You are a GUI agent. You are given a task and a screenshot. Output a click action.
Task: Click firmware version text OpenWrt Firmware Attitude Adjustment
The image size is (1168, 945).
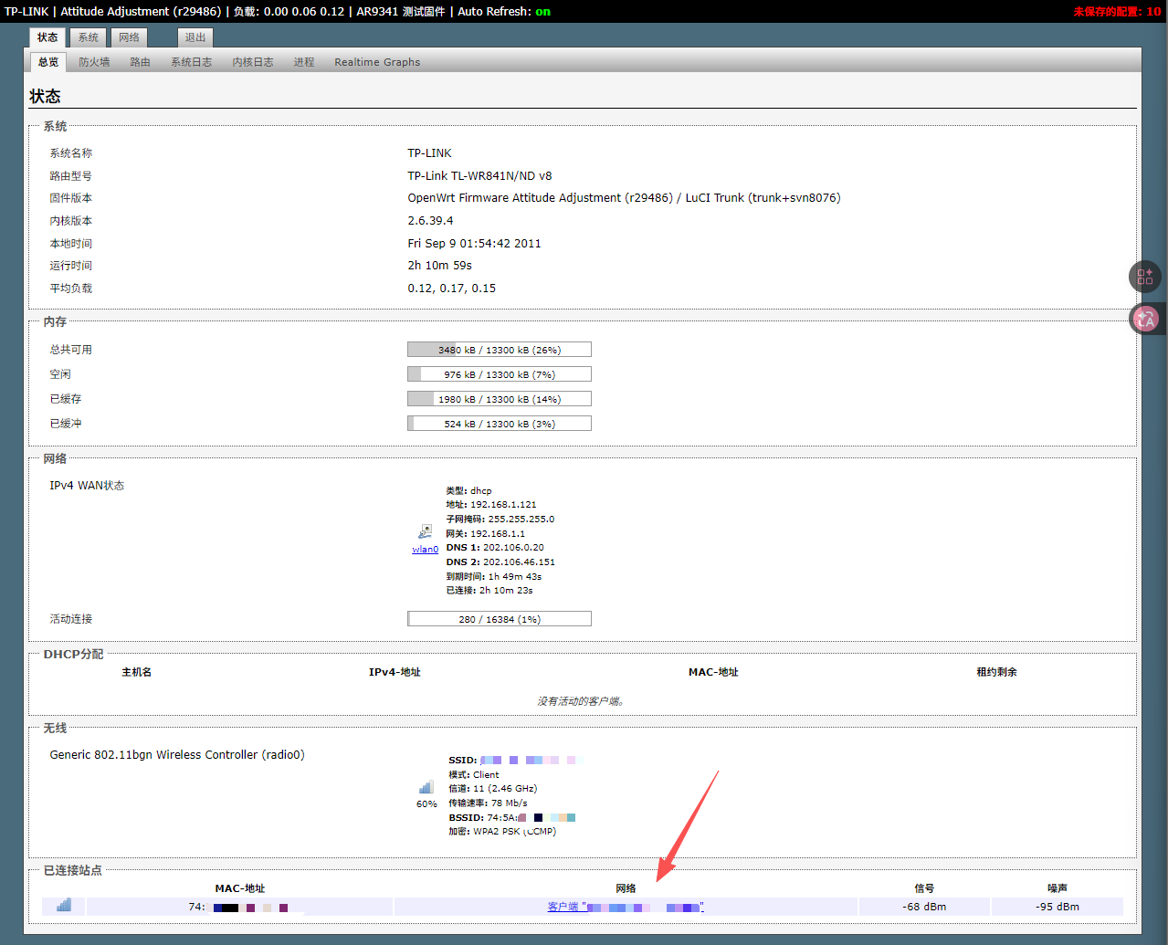624,198
